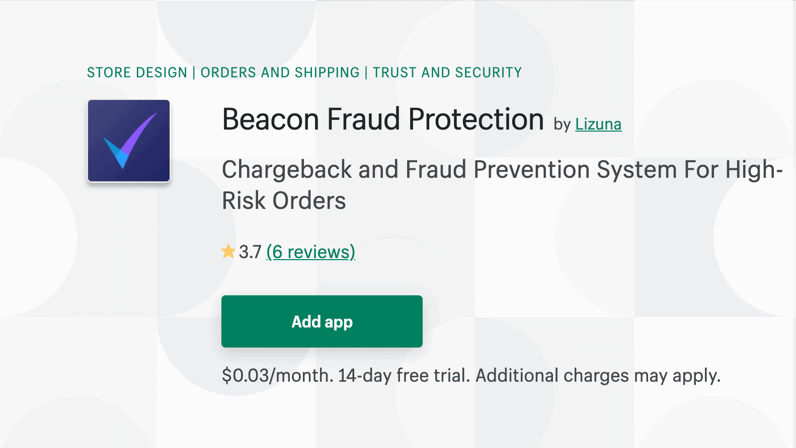Image resolution: width=796 pixels, height=448 pixels.
Task: Click the by Lizuna attribution text
Action: (x=561, y=124)
